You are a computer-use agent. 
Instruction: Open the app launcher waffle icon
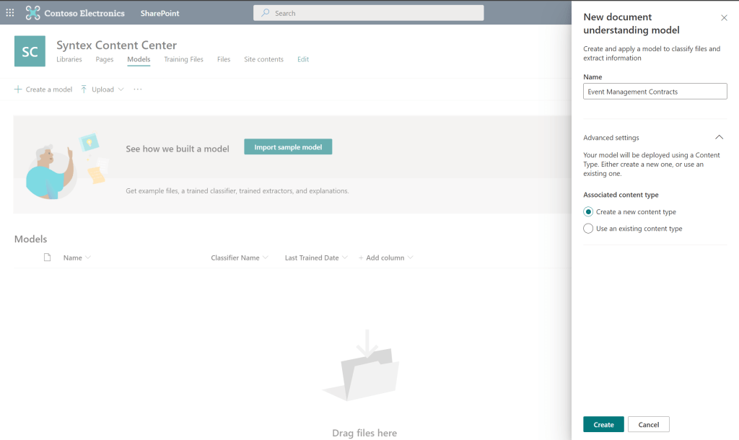10,13
